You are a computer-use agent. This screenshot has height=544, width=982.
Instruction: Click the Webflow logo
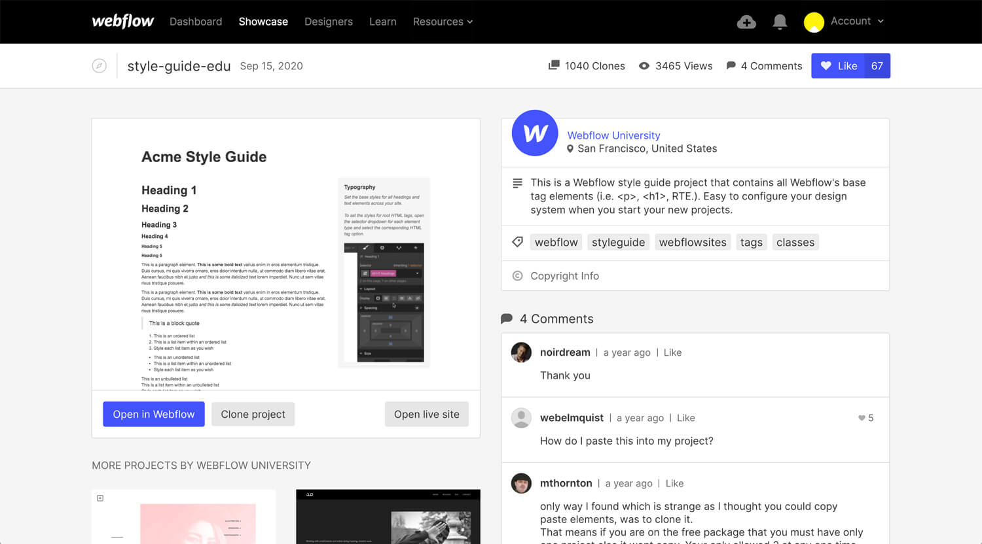click(123, 21)
